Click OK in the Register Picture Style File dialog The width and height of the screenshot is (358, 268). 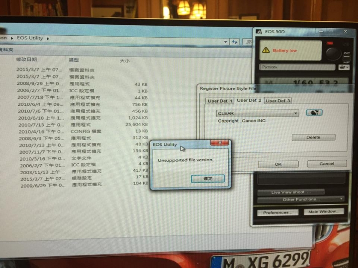point(278,164)
